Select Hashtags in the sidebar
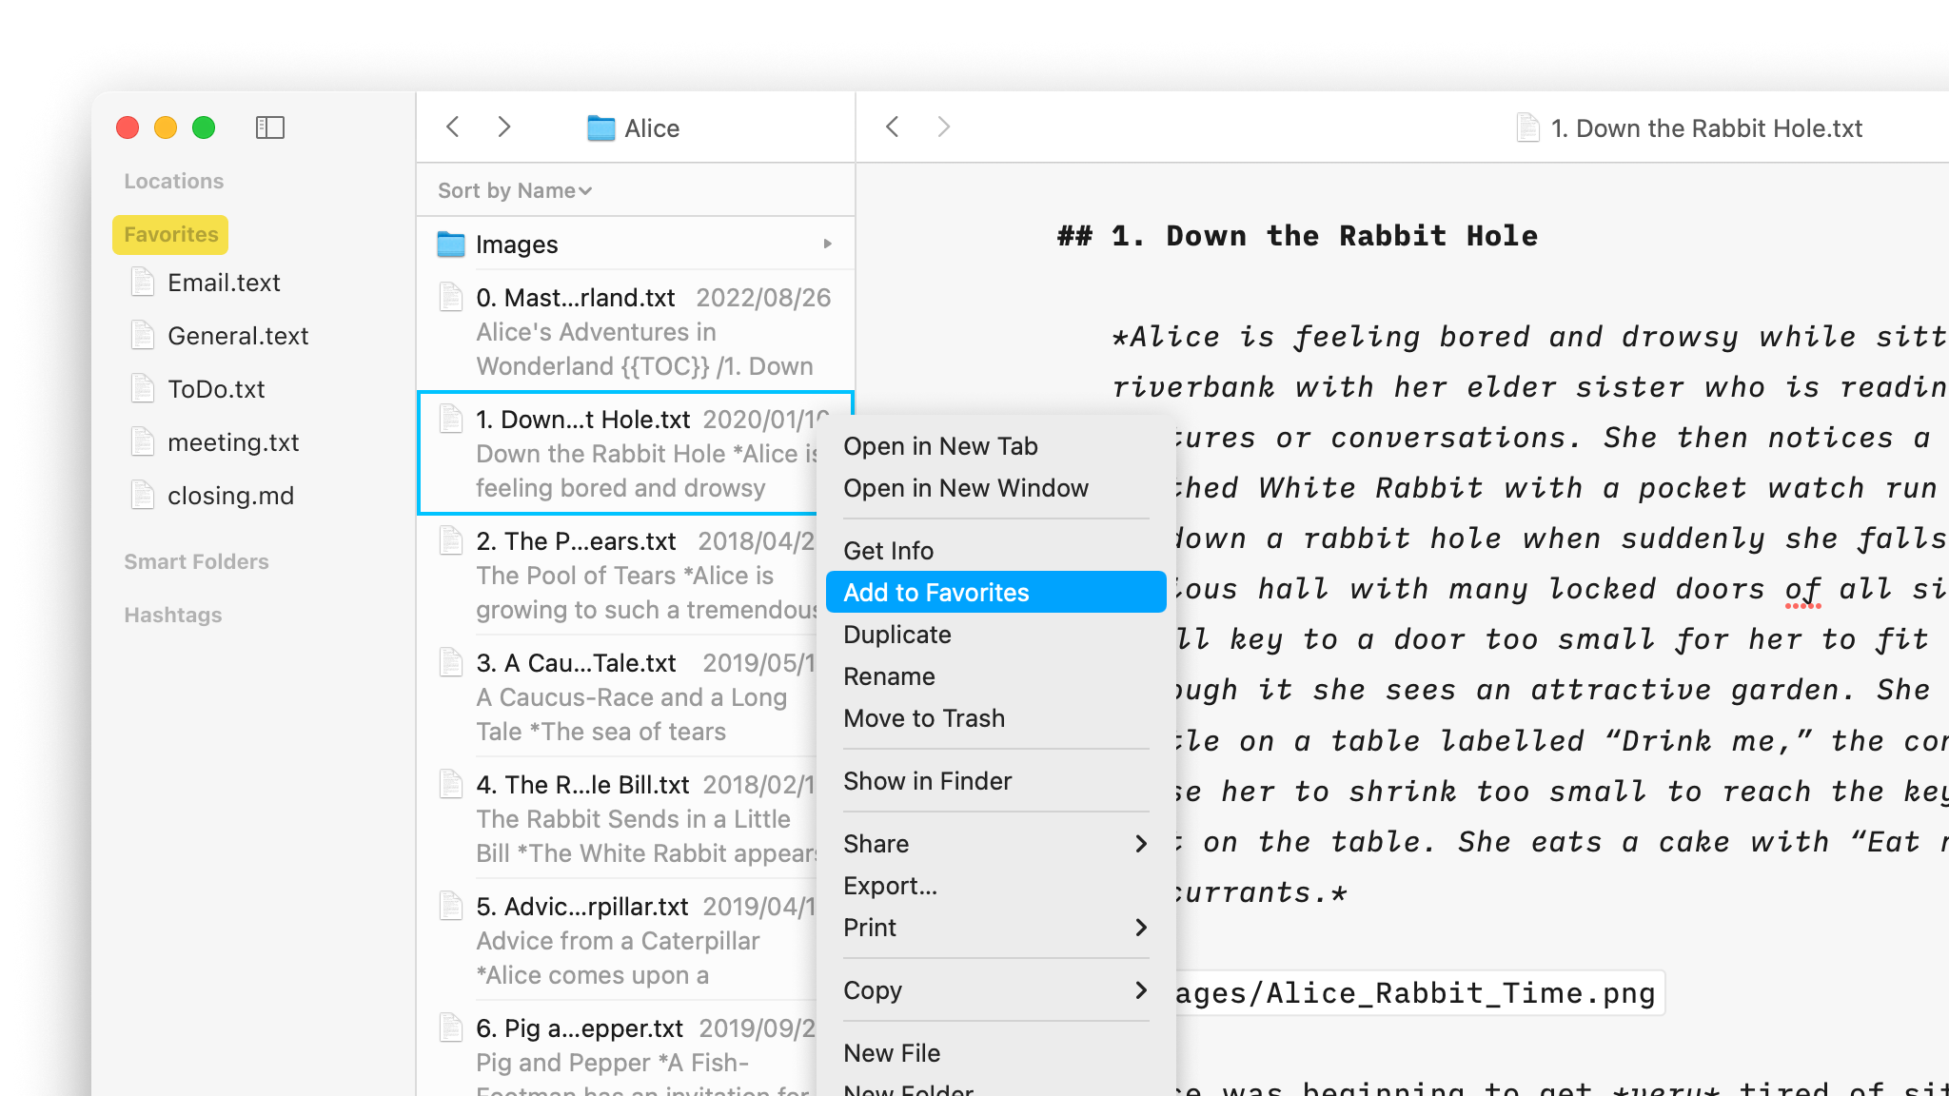 pyautogui.click(x=172, y=615)
